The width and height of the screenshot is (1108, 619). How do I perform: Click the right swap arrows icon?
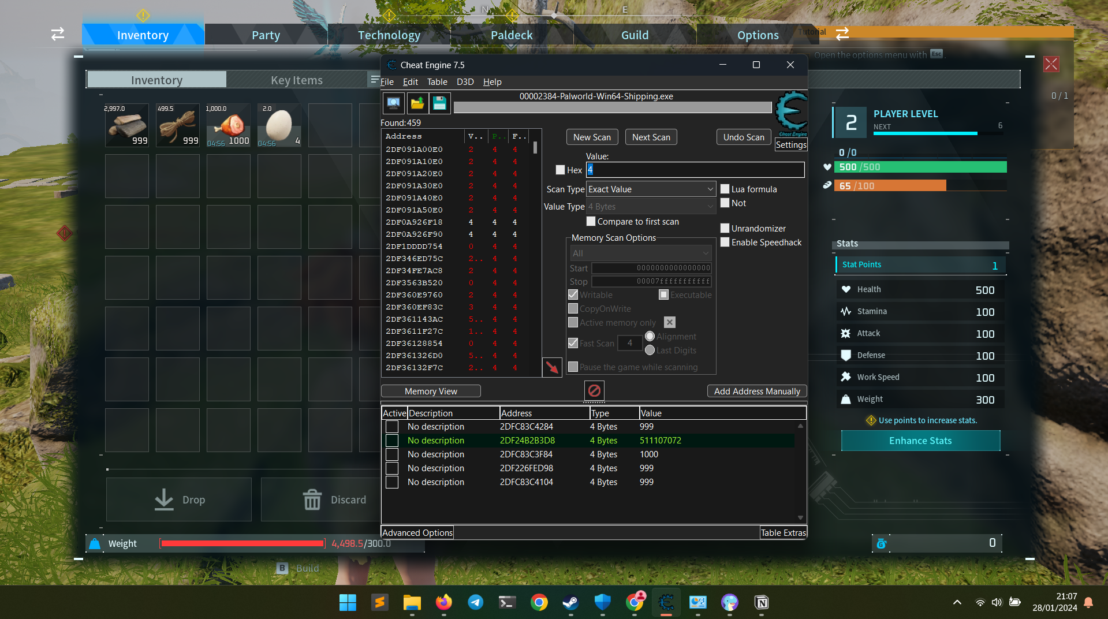[x=842, y=33]
